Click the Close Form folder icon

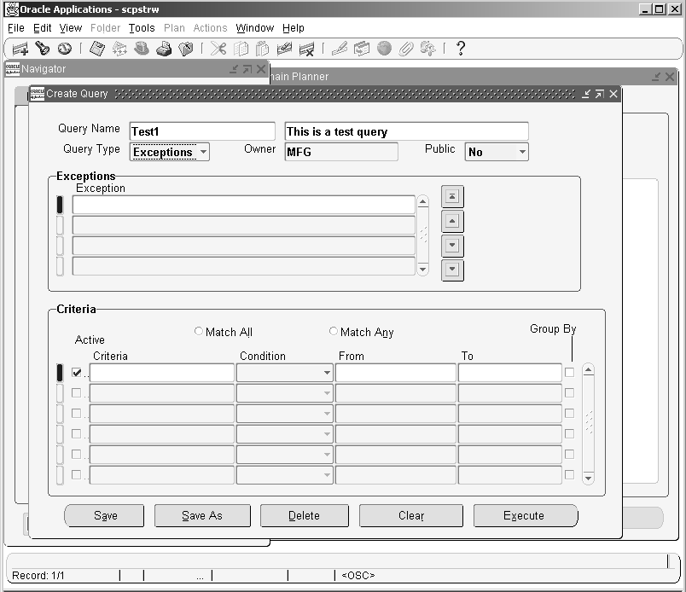coord(185,49)
